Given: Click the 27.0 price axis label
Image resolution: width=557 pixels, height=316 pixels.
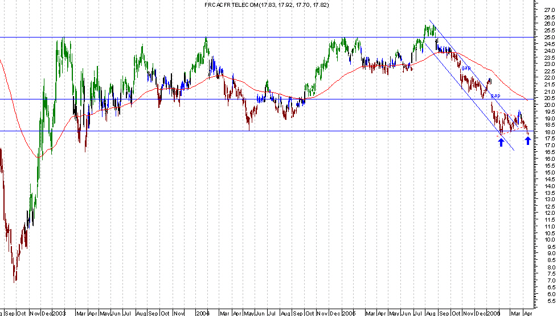Looking at the screenshot, I should point(549,10).
